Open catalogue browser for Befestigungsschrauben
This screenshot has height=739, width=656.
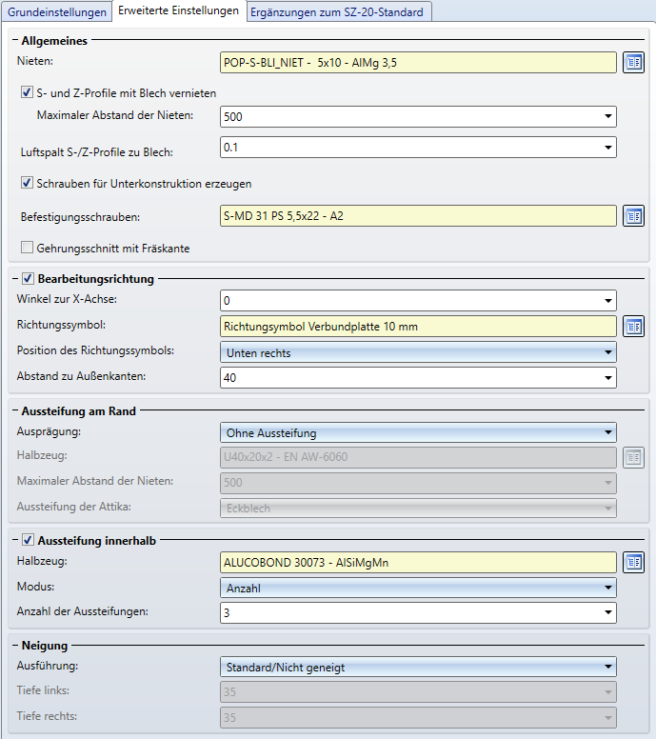click(x=633, y=216)
